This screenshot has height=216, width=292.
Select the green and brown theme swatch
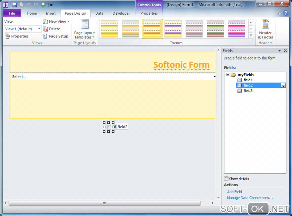[215, 29]
